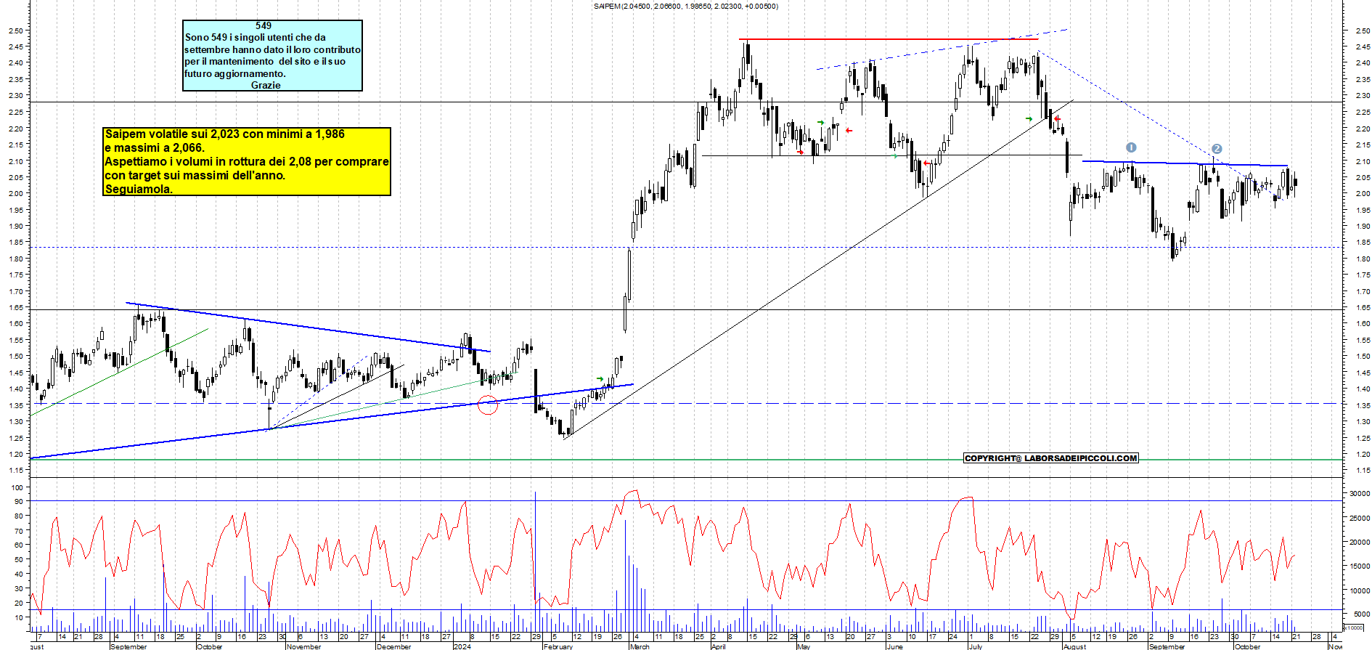1372x650 pixels.
Task: Click the line 'e massimi a 2,066.'
Action: point(155,148)
